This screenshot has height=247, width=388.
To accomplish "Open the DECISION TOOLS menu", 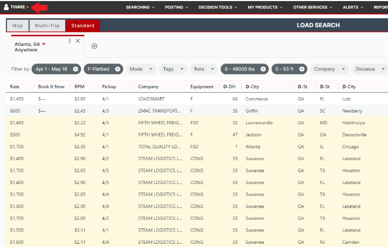I will coord(218,7).
